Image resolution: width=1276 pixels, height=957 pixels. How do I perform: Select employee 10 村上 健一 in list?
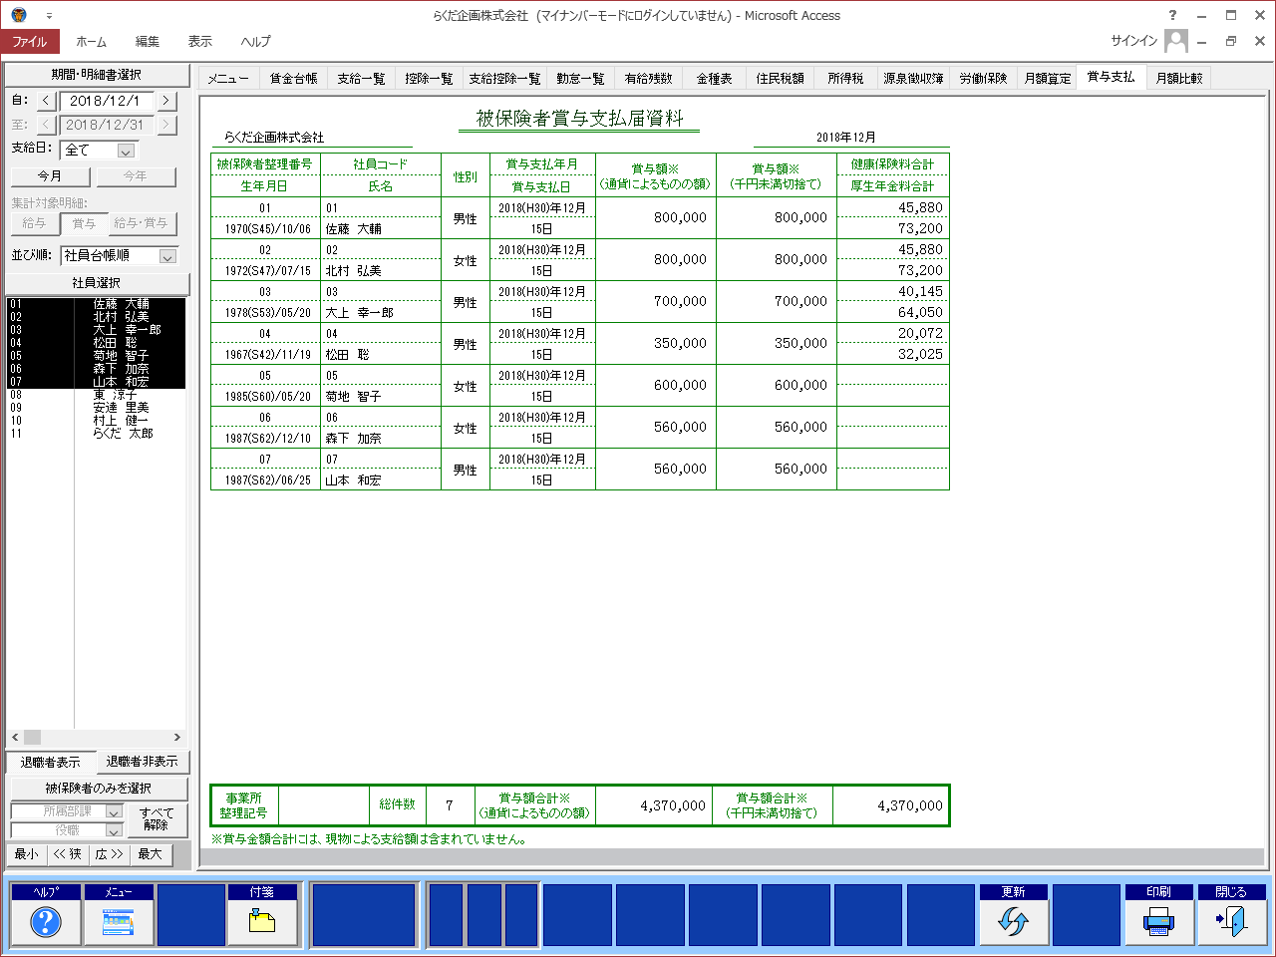tap(96, 421)
